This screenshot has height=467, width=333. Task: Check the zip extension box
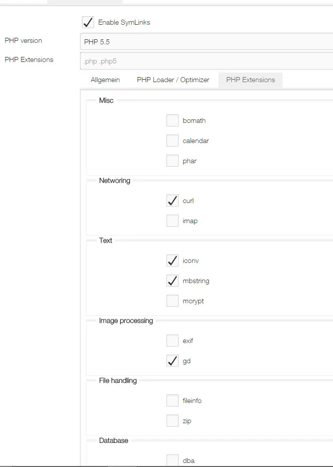[173, 421]
